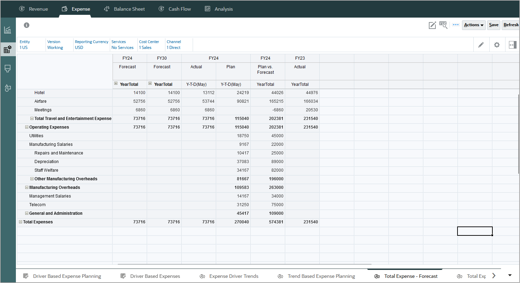The image size is (520, 283).
Task: Select the Expense tab
Action: pyautogui.click(x=76, y=9)
